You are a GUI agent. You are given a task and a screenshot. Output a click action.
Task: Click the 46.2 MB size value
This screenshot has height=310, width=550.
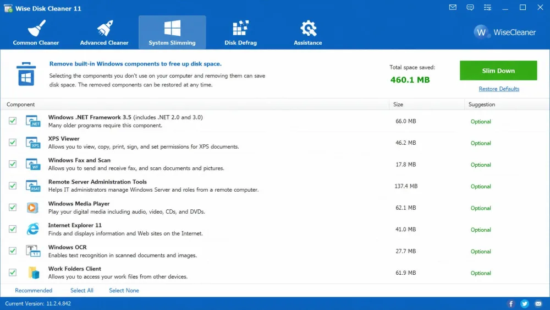[x=406, y=143]
